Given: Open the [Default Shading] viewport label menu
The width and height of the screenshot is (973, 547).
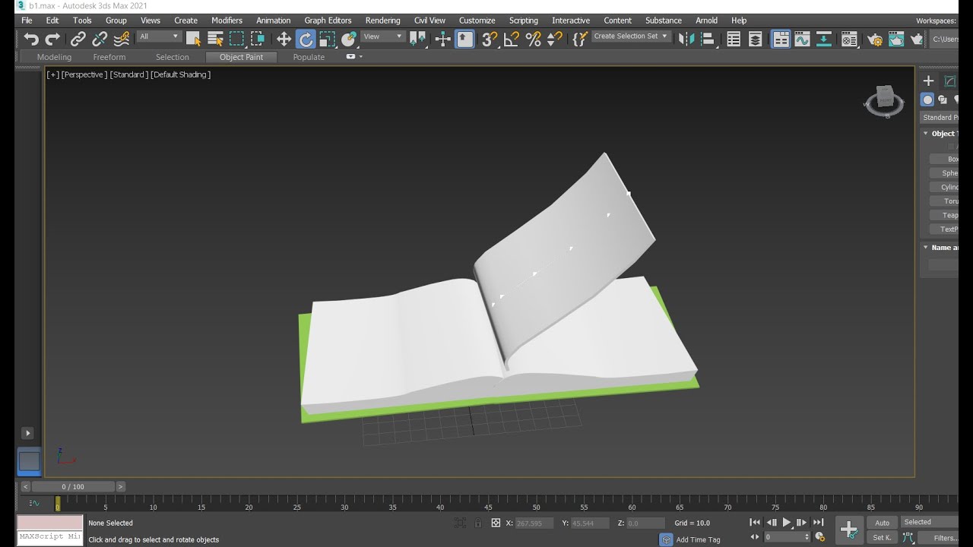Looking at the screenshot, I should tap(180, 74).
